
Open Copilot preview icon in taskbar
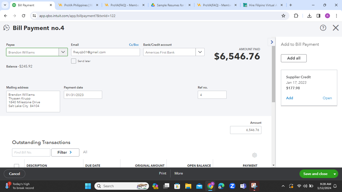click(155, 186)
